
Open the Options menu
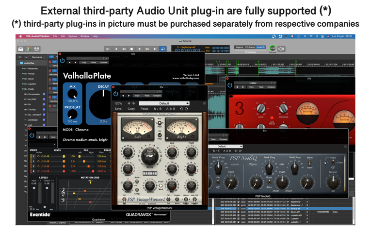click(72, 36)
